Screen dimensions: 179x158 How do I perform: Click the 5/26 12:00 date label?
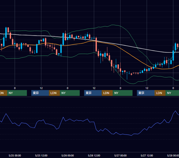pos(94,155)
